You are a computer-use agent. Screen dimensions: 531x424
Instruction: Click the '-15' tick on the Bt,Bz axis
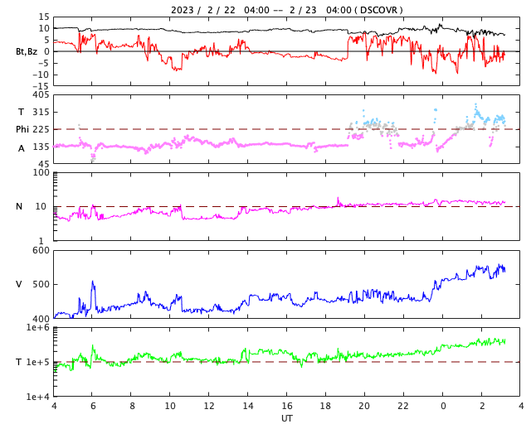pos(41,86)
